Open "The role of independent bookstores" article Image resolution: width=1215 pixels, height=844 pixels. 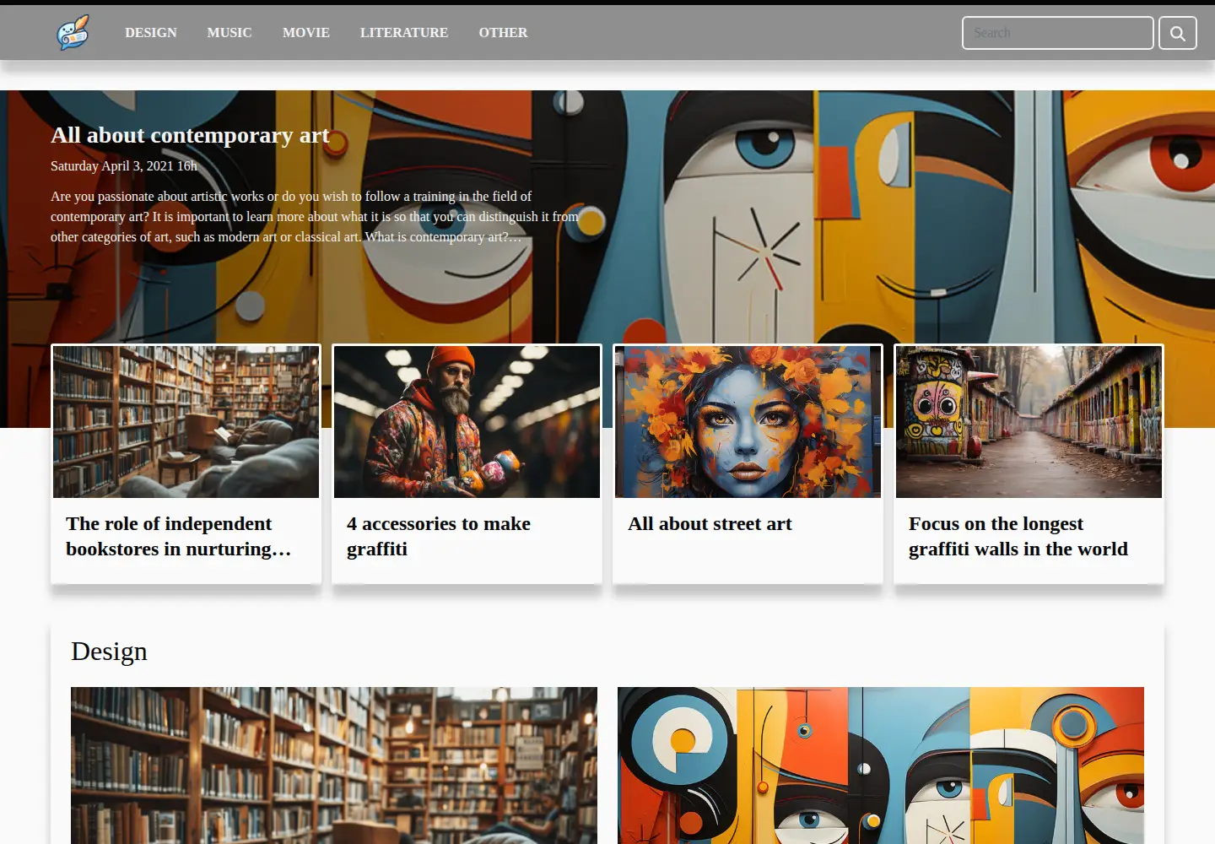179,536
